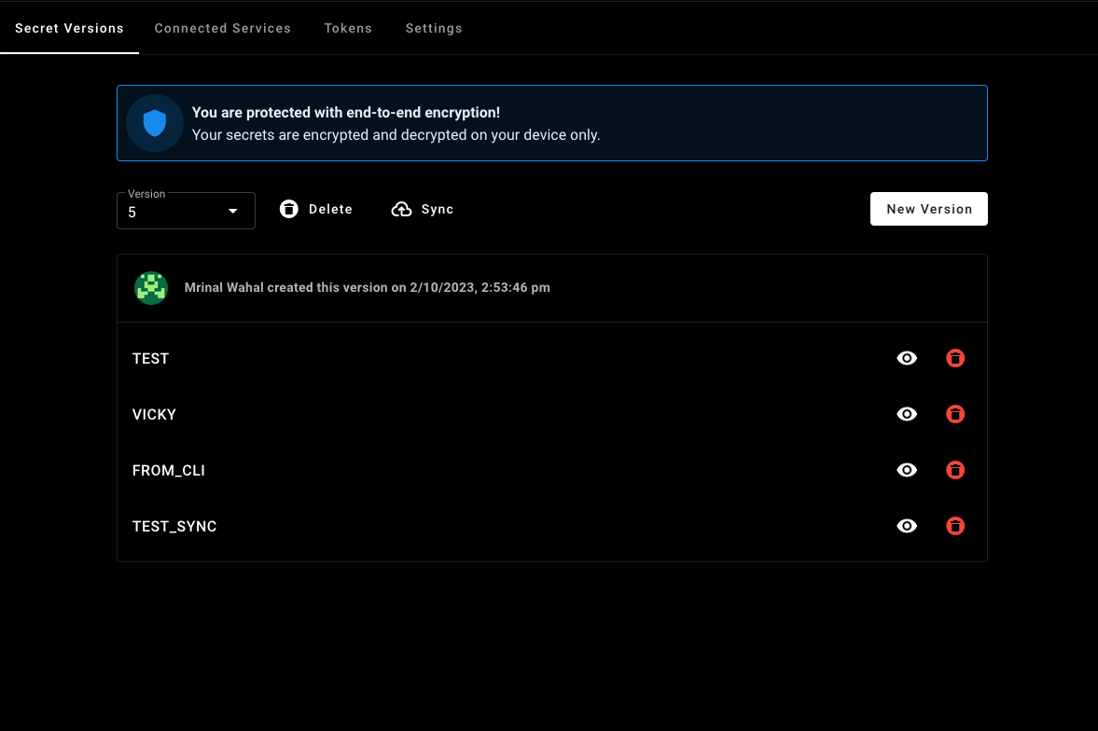
Task: Click the cloud Sync icon
Action: (402, 209)
